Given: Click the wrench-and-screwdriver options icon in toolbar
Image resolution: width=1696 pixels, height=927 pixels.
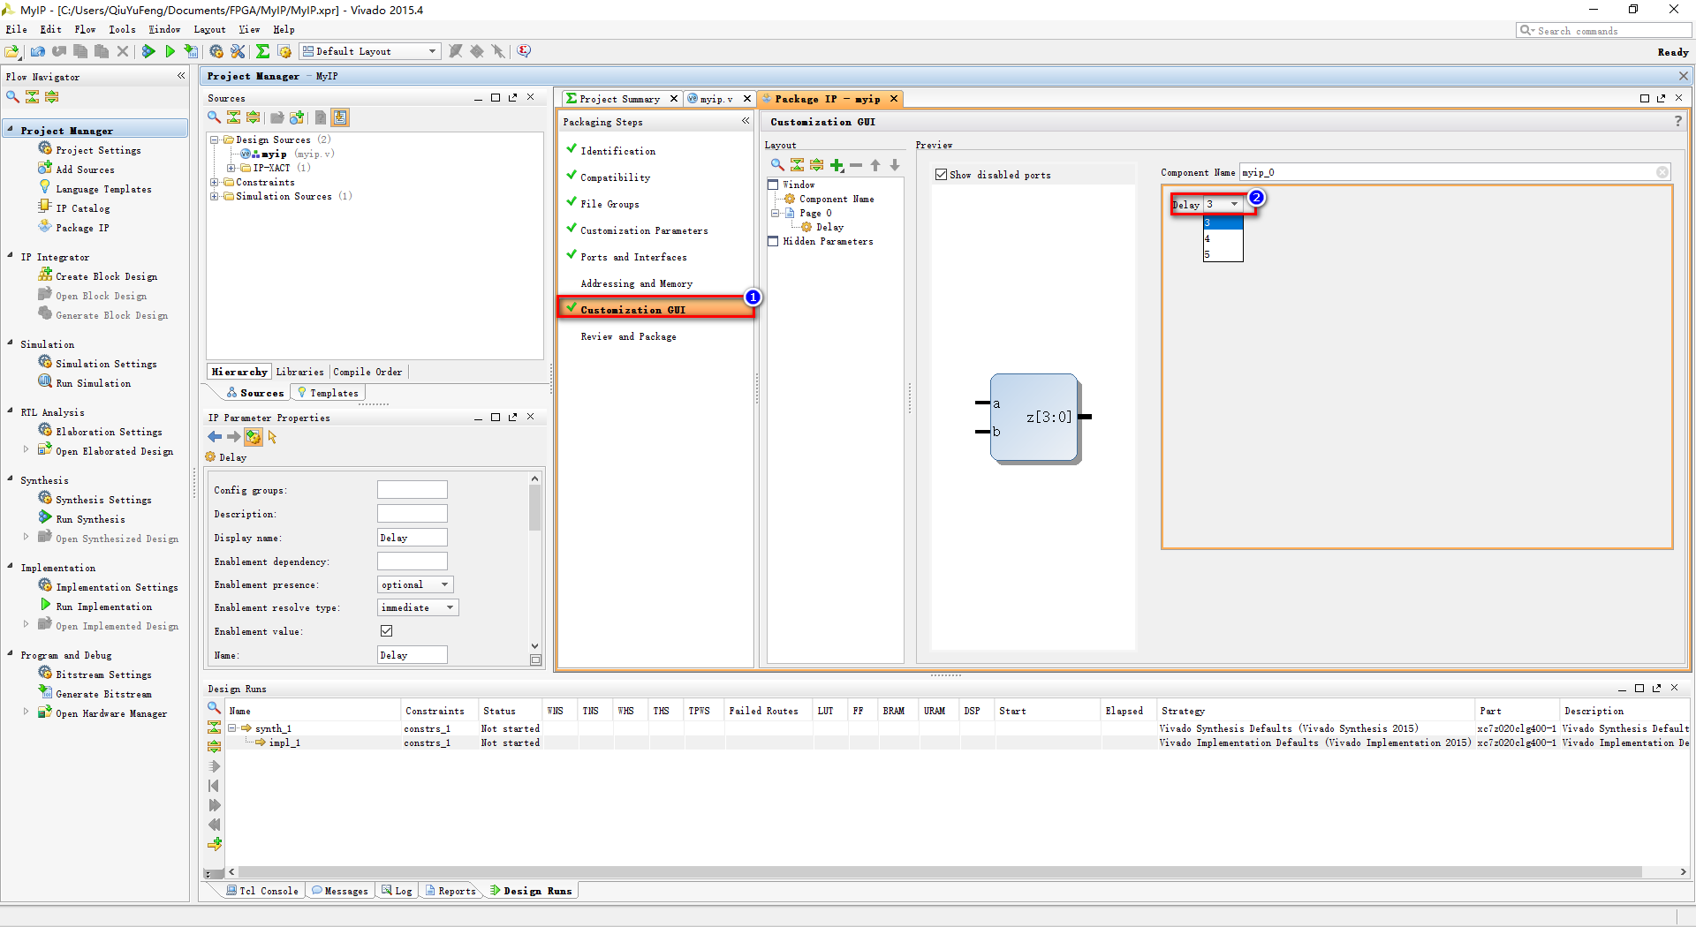Looking at the screenshot, I should point(238,51).
